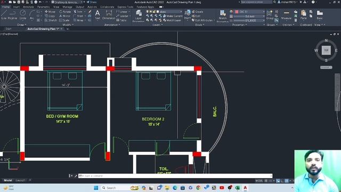This screenshot has width=341, height=192.
Task: Click Match Properties tool
Action: (223, 16)
